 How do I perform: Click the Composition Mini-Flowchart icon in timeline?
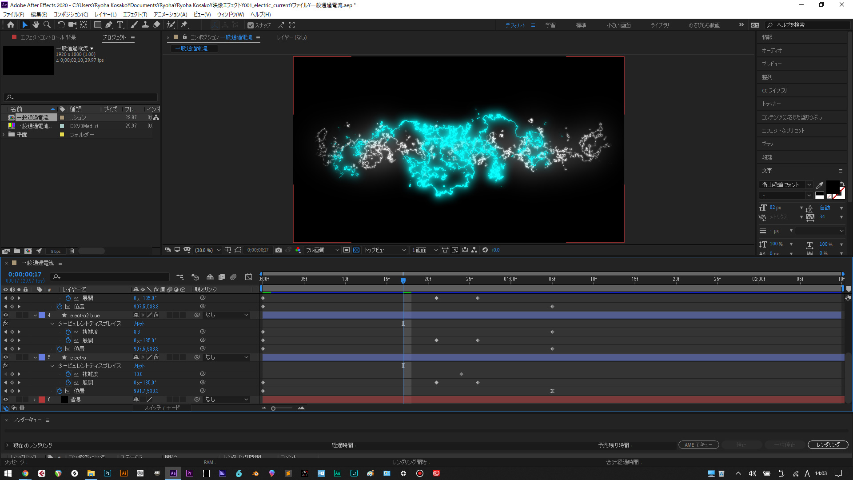[180, 277]
